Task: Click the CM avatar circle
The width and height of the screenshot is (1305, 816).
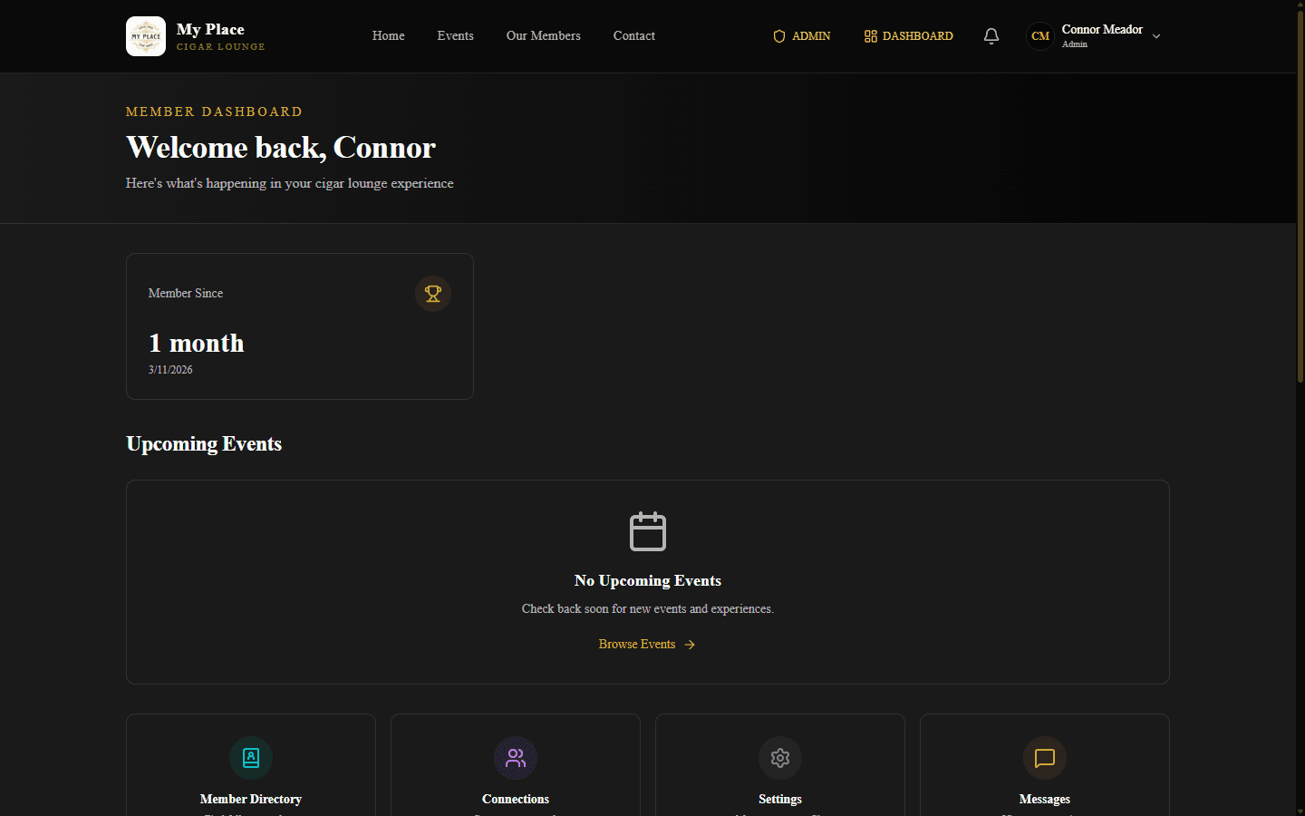Action: (x=1039, y=36)
